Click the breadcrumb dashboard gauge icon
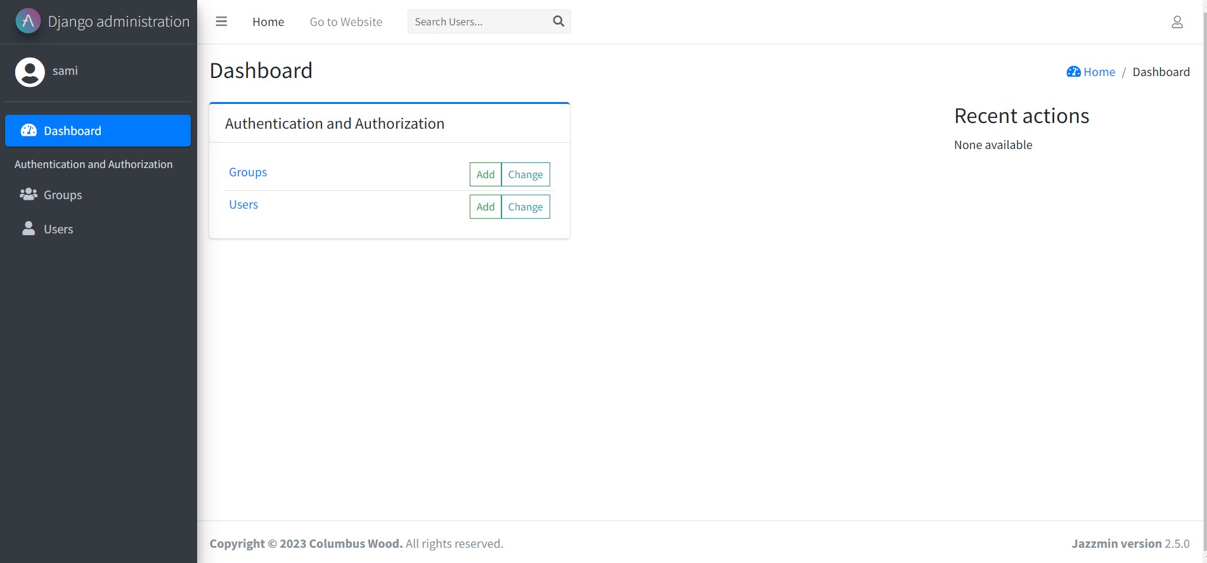Screen dimensions: 1207x563 (x=1074, y=72)
